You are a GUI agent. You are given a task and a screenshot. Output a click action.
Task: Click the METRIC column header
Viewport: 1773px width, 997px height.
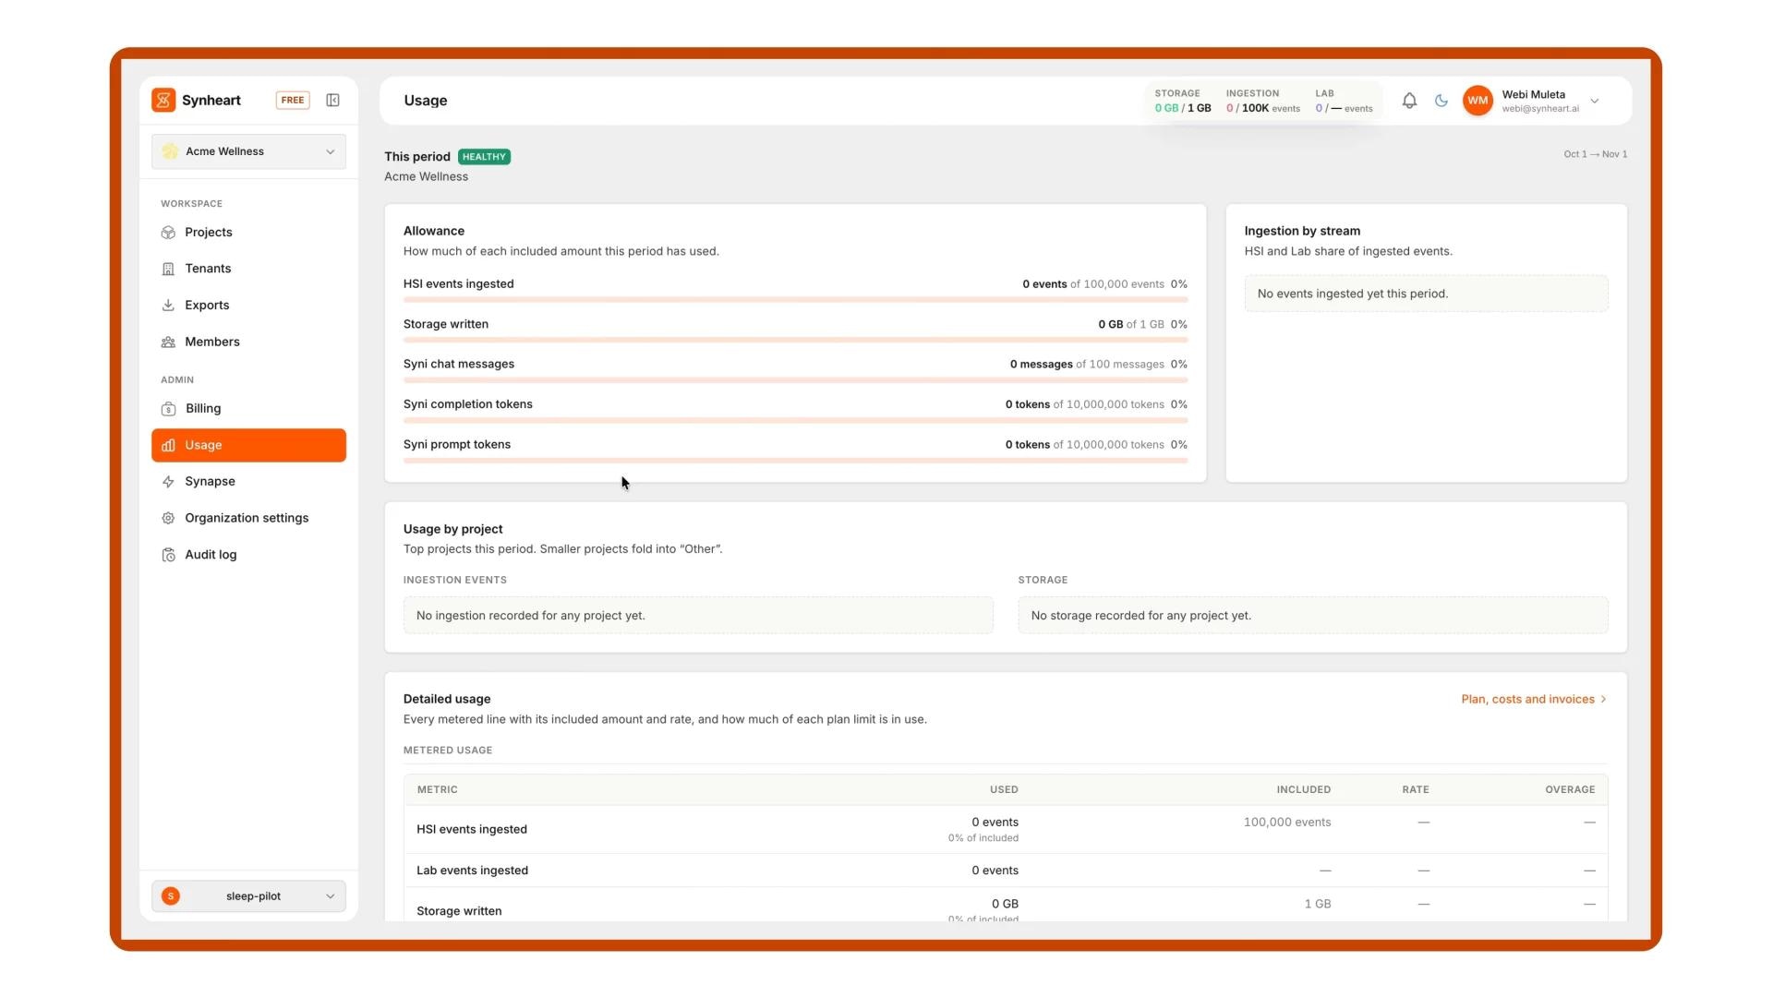[437, 790]
